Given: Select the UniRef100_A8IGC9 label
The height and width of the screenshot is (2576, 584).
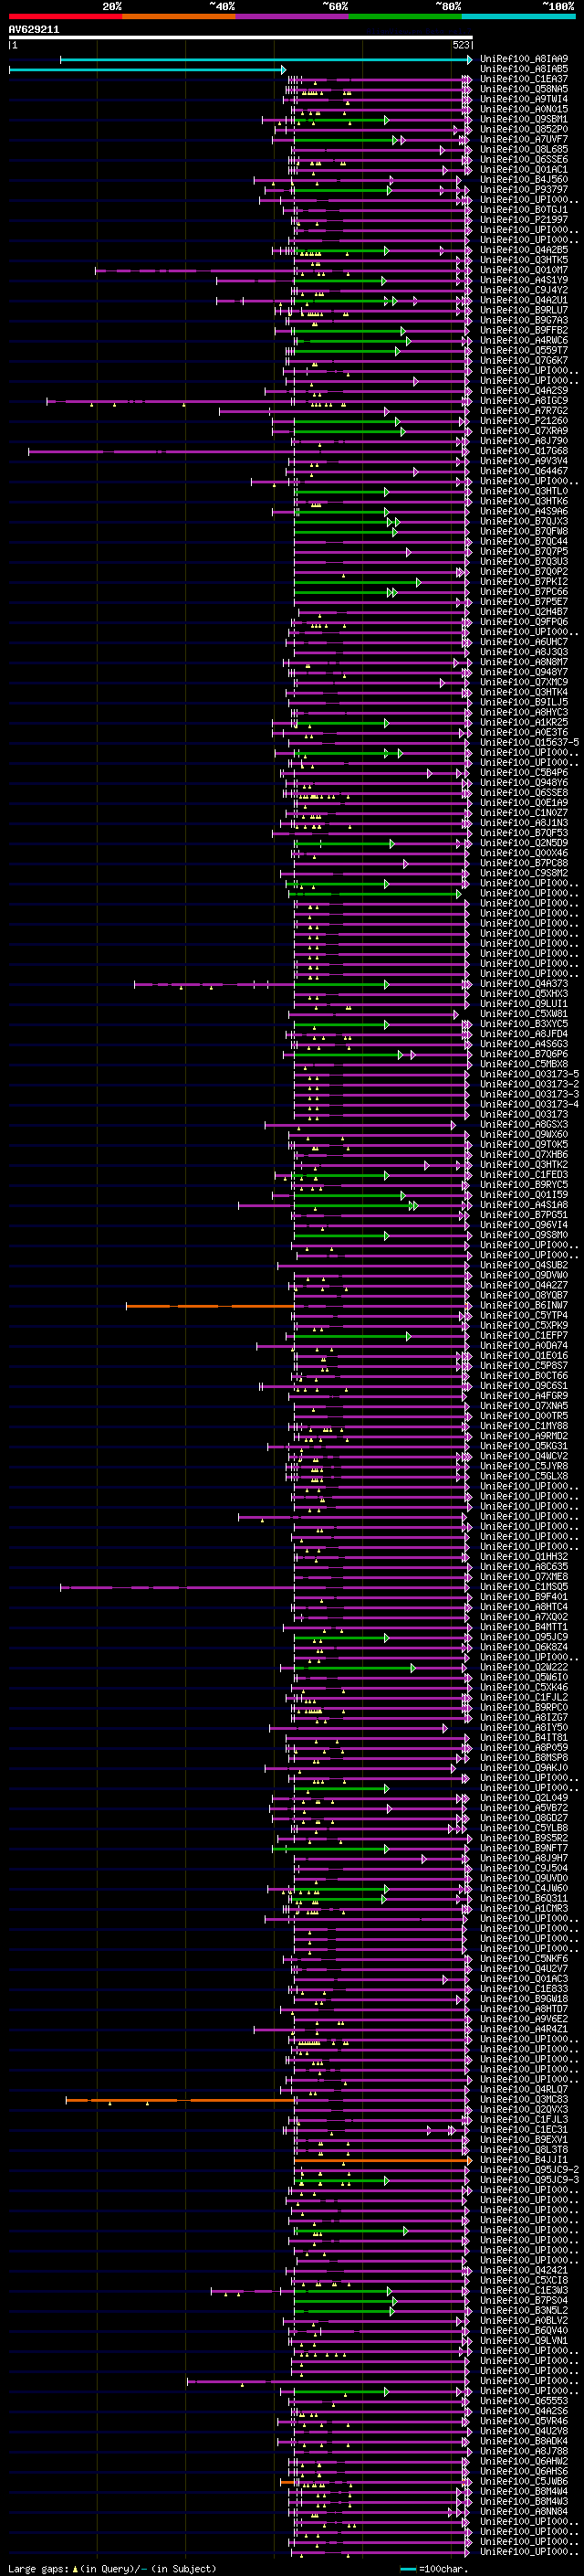Looking at the screenshot, I should click(x=524, y=401).
